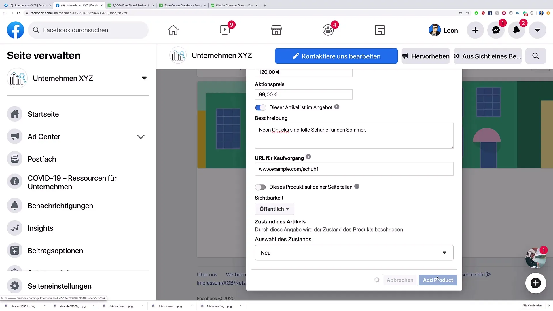
Task: Enable 'Dieses Produkt auf deiner Seite teilen' toggle
Action: 260,186
